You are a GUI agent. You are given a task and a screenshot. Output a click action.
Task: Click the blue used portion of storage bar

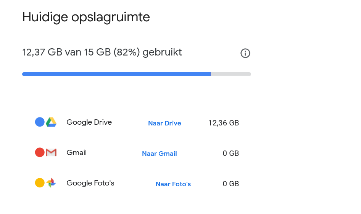pyautogui.click(x=116, y=74)
